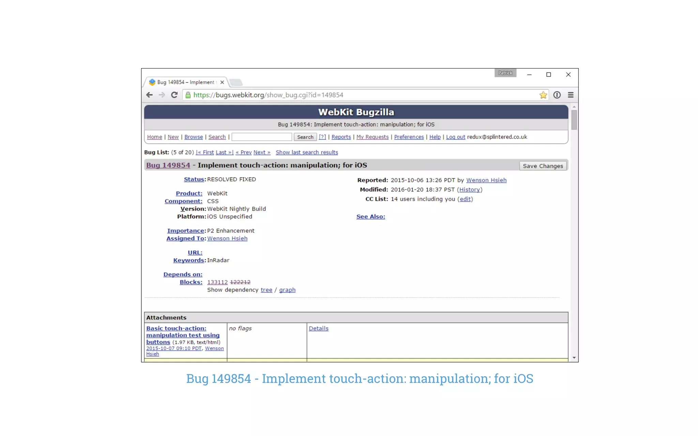Close the Bug 149854 tab
This screenshot has height=436, width=698.
[222, 82]
